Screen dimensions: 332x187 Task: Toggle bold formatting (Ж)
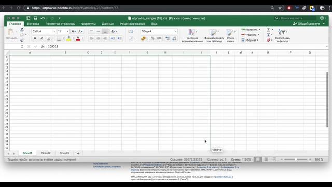tap(35, 38)
